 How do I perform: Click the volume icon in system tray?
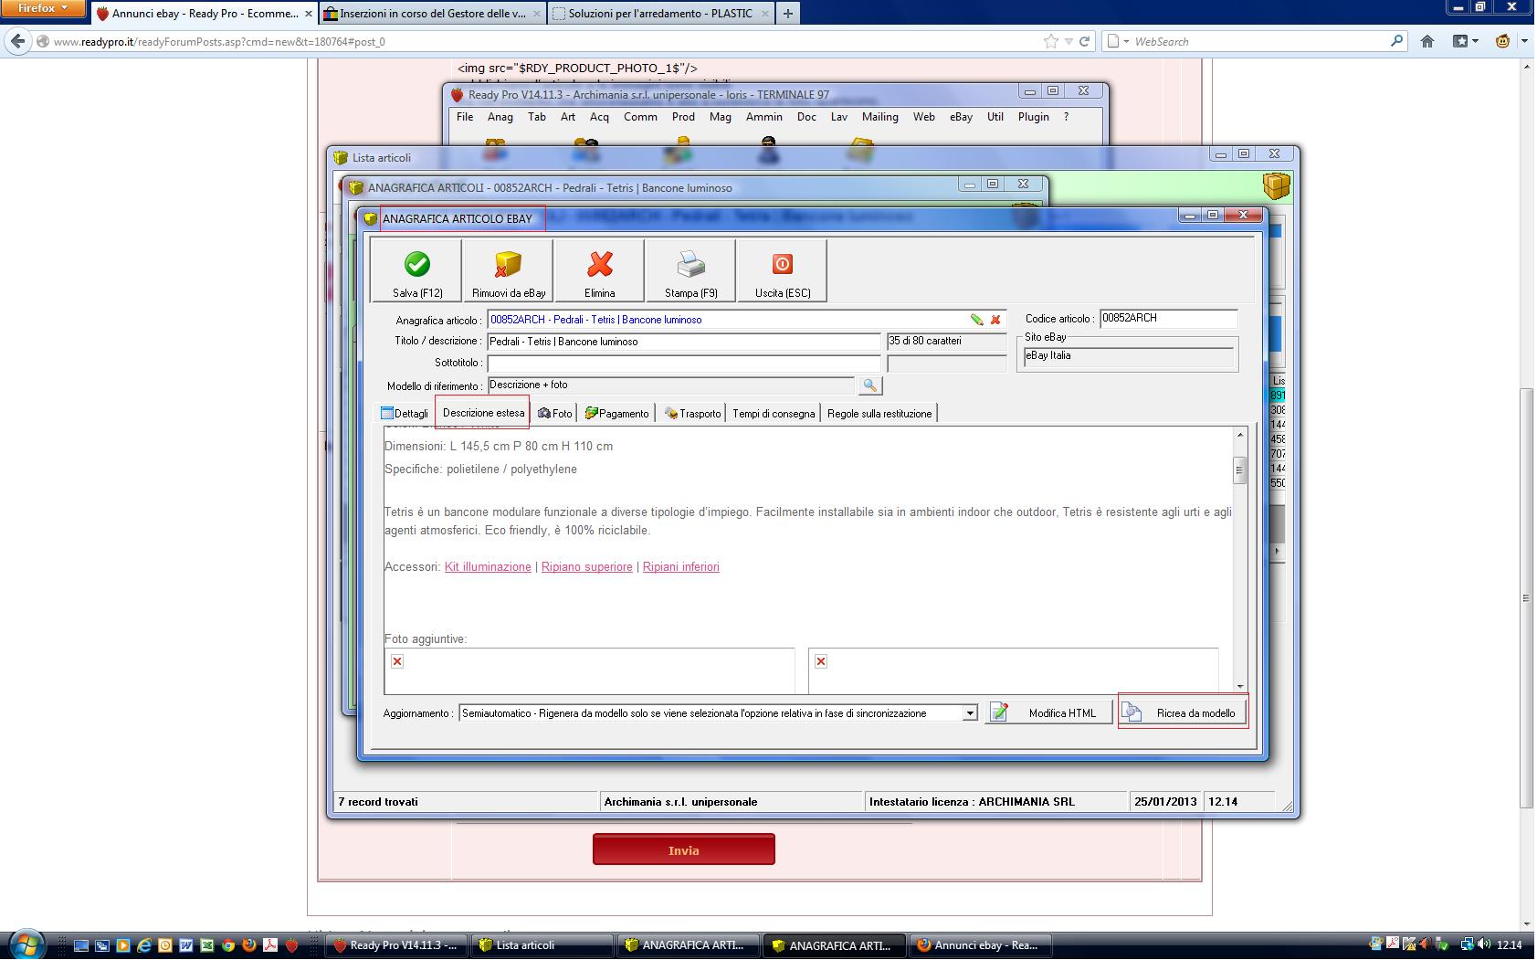click(x=1485, y=945)
